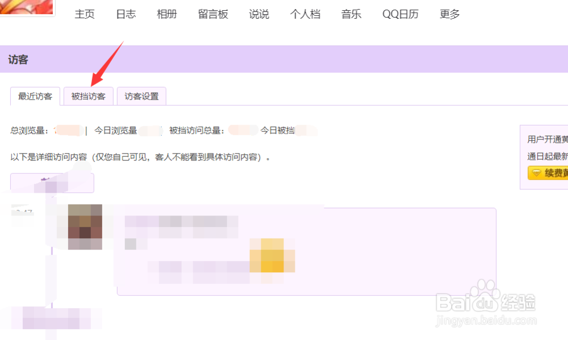The image size is (568, 340).
Task: Open the 个人档 personal profile
Action: pyautogui.click(x=306, y=14)
